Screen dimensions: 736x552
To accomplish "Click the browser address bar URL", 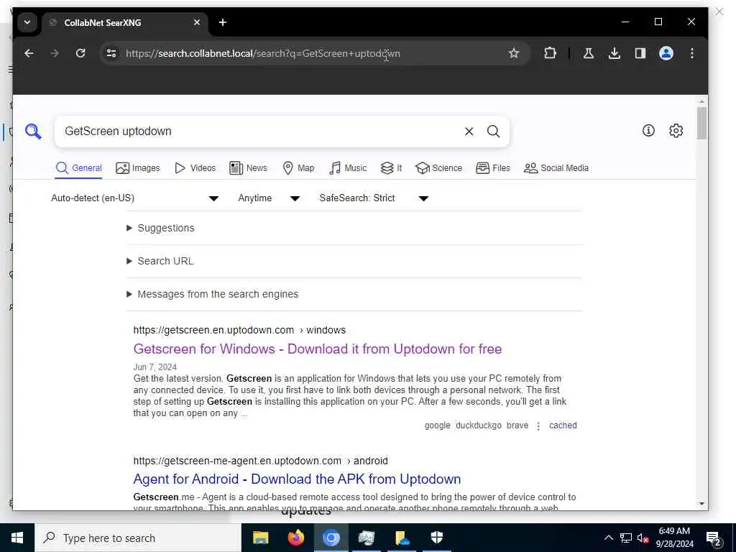I will tap(263, 53).
